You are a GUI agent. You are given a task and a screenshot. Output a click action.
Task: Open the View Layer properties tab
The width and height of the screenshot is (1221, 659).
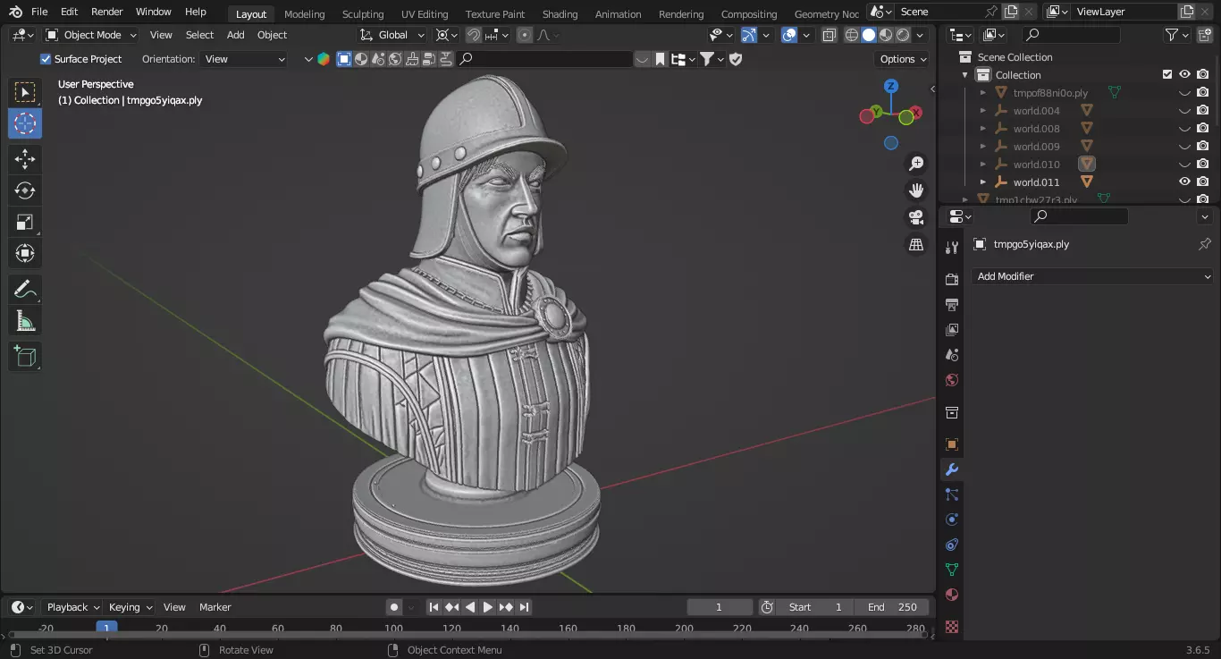point(952,330)
